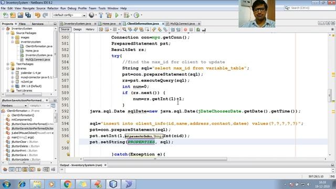Collapse the inventorysystem package node
This screenshot has width=336, height=189.
pos(13,42)
